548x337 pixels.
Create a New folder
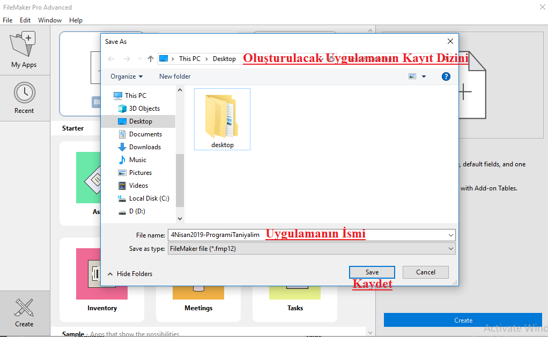point(175,76)
